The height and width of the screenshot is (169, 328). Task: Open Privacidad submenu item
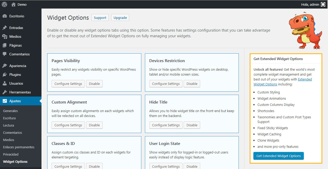(11, 154)
